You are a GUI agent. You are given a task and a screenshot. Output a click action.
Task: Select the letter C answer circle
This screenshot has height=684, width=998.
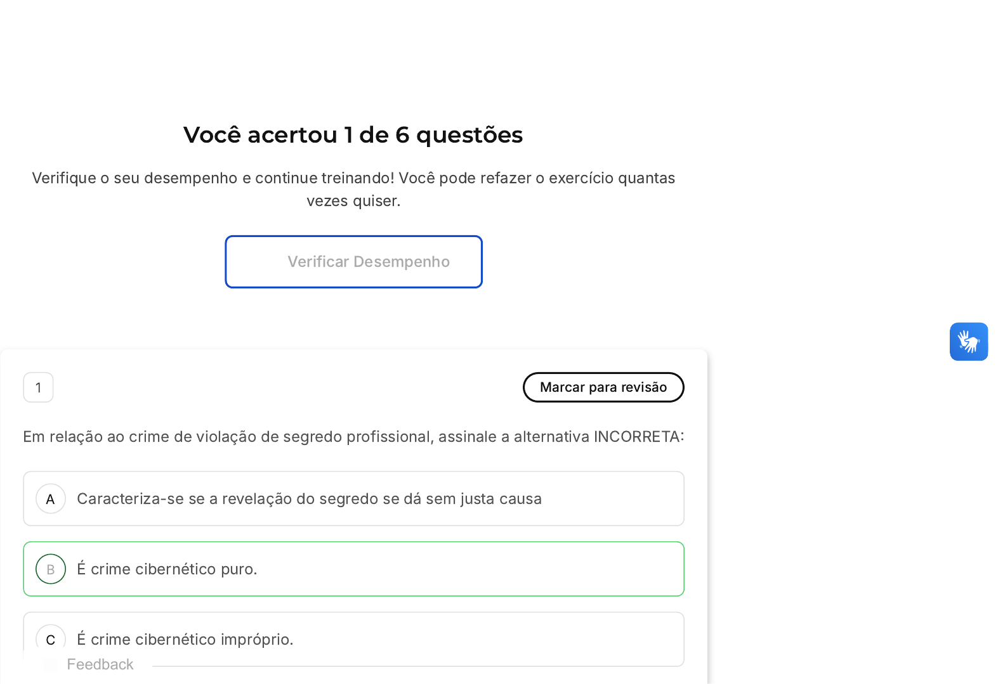[x=51, y=639]
